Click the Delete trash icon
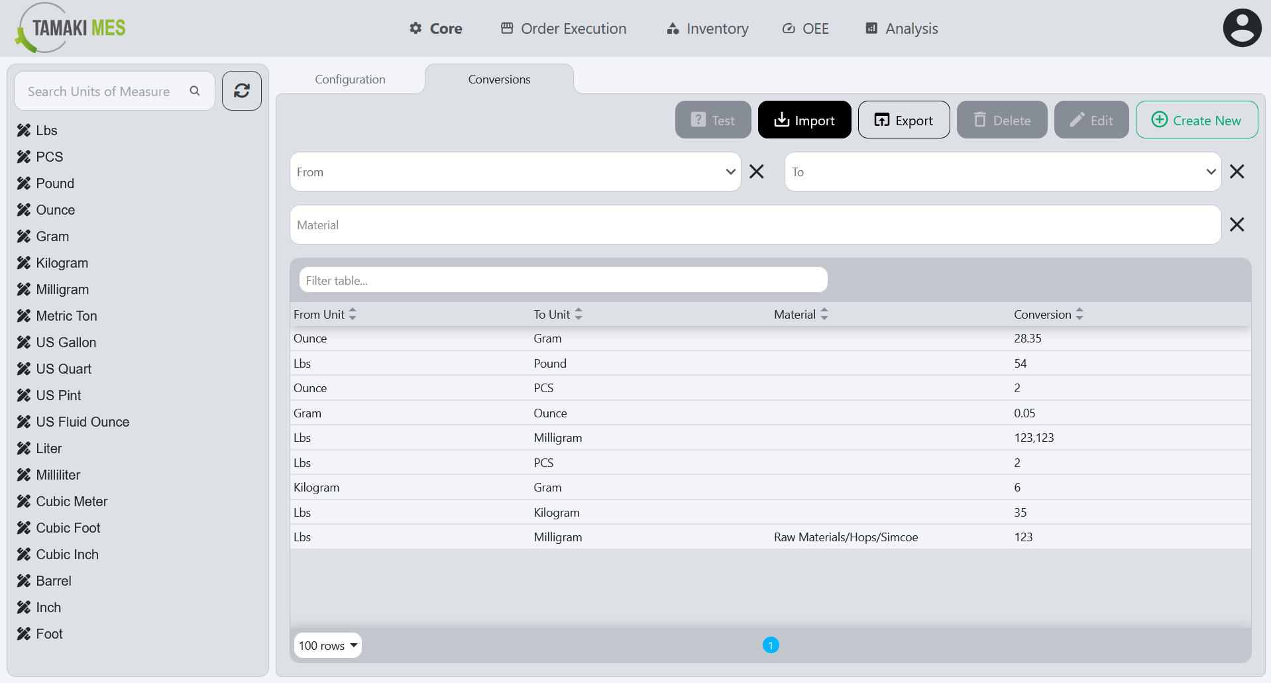 point(980,120)
